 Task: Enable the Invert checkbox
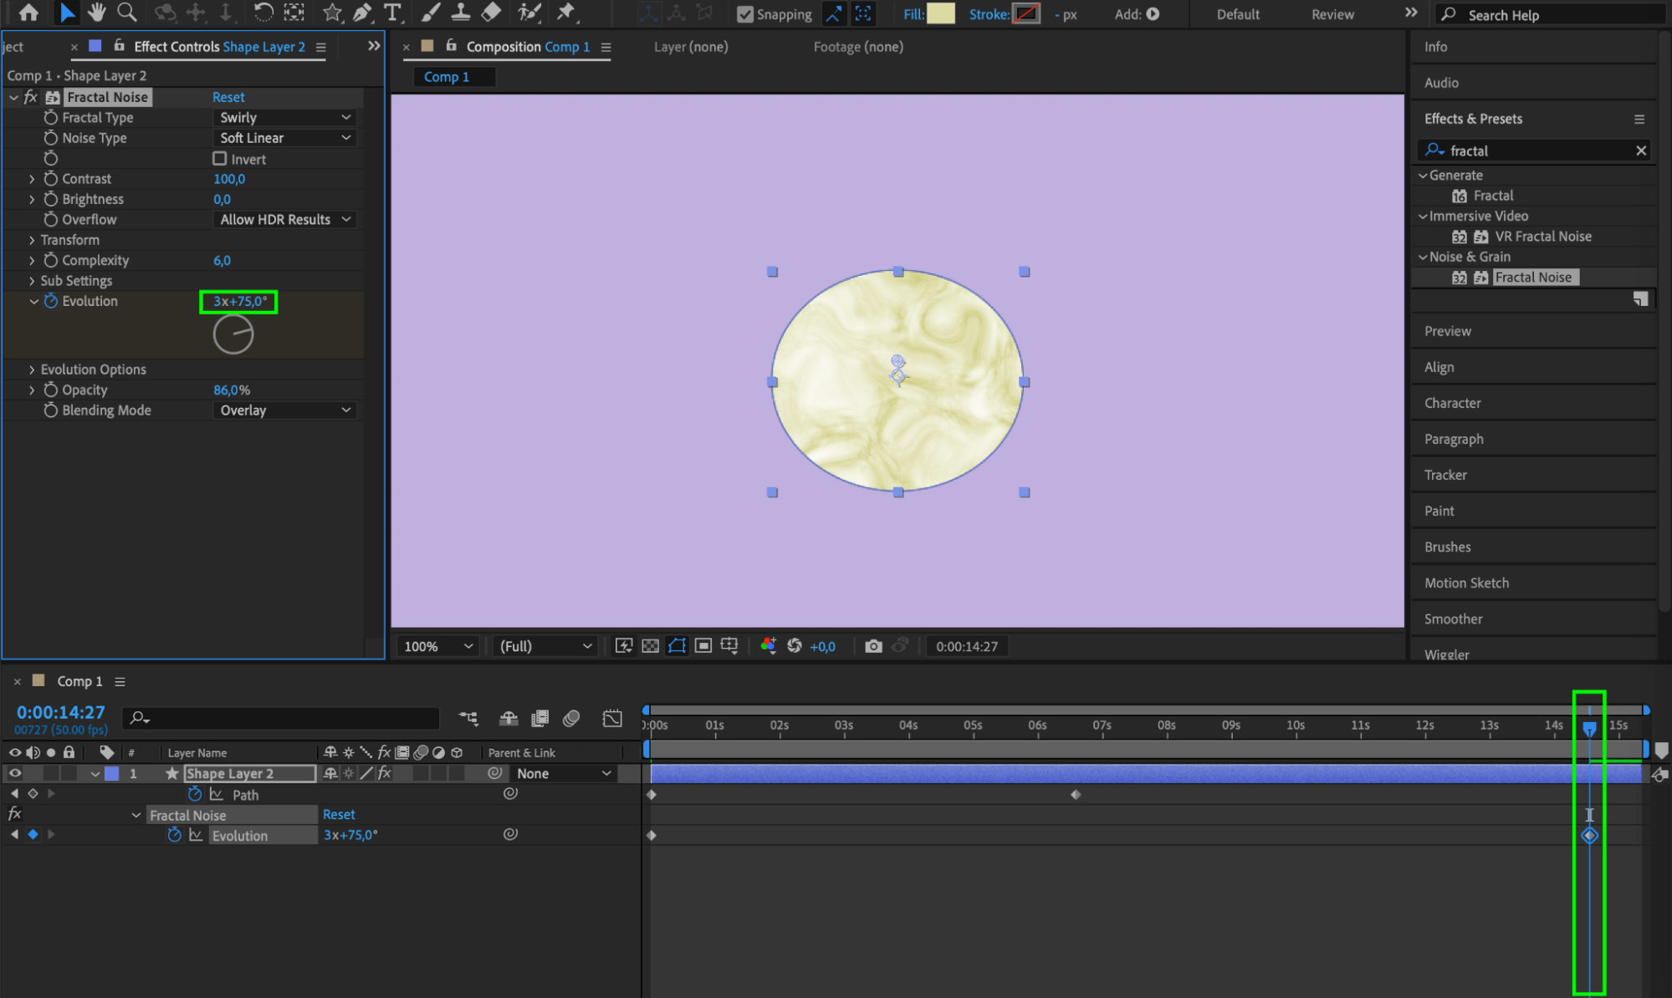coord(220,159)
